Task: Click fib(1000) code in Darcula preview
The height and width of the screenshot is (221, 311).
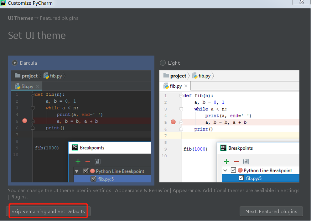Action: point(47,148)
